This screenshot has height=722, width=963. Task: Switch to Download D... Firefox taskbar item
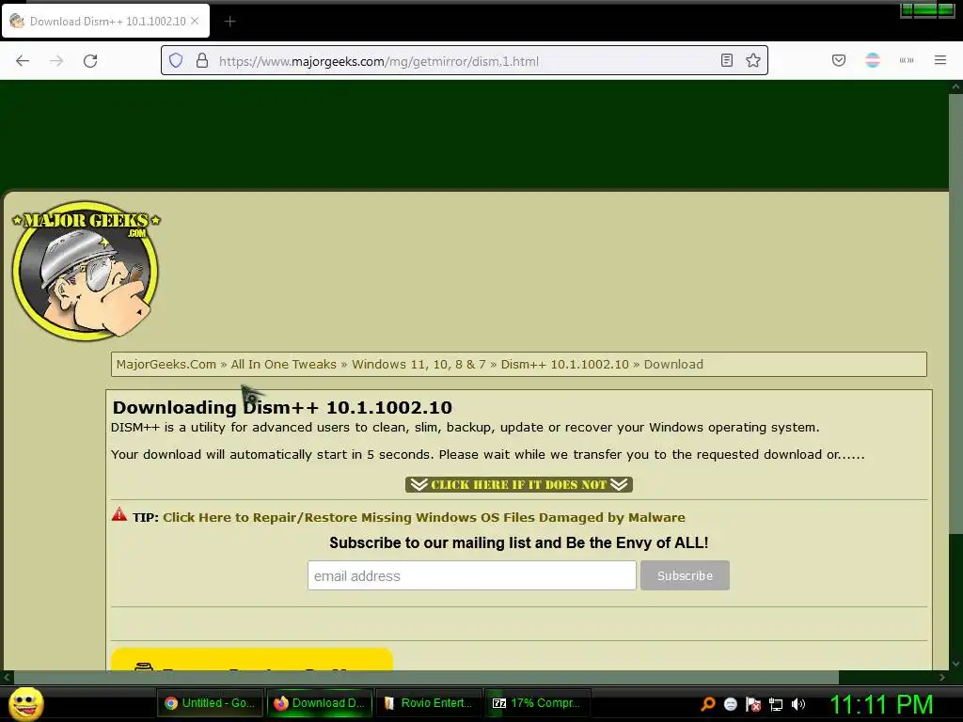tap(320, 703)
